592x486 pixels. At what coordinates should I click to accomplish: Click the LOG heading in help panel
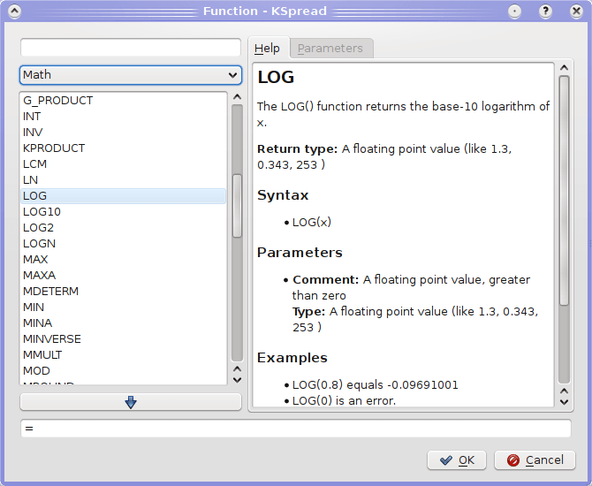[276, 77]
